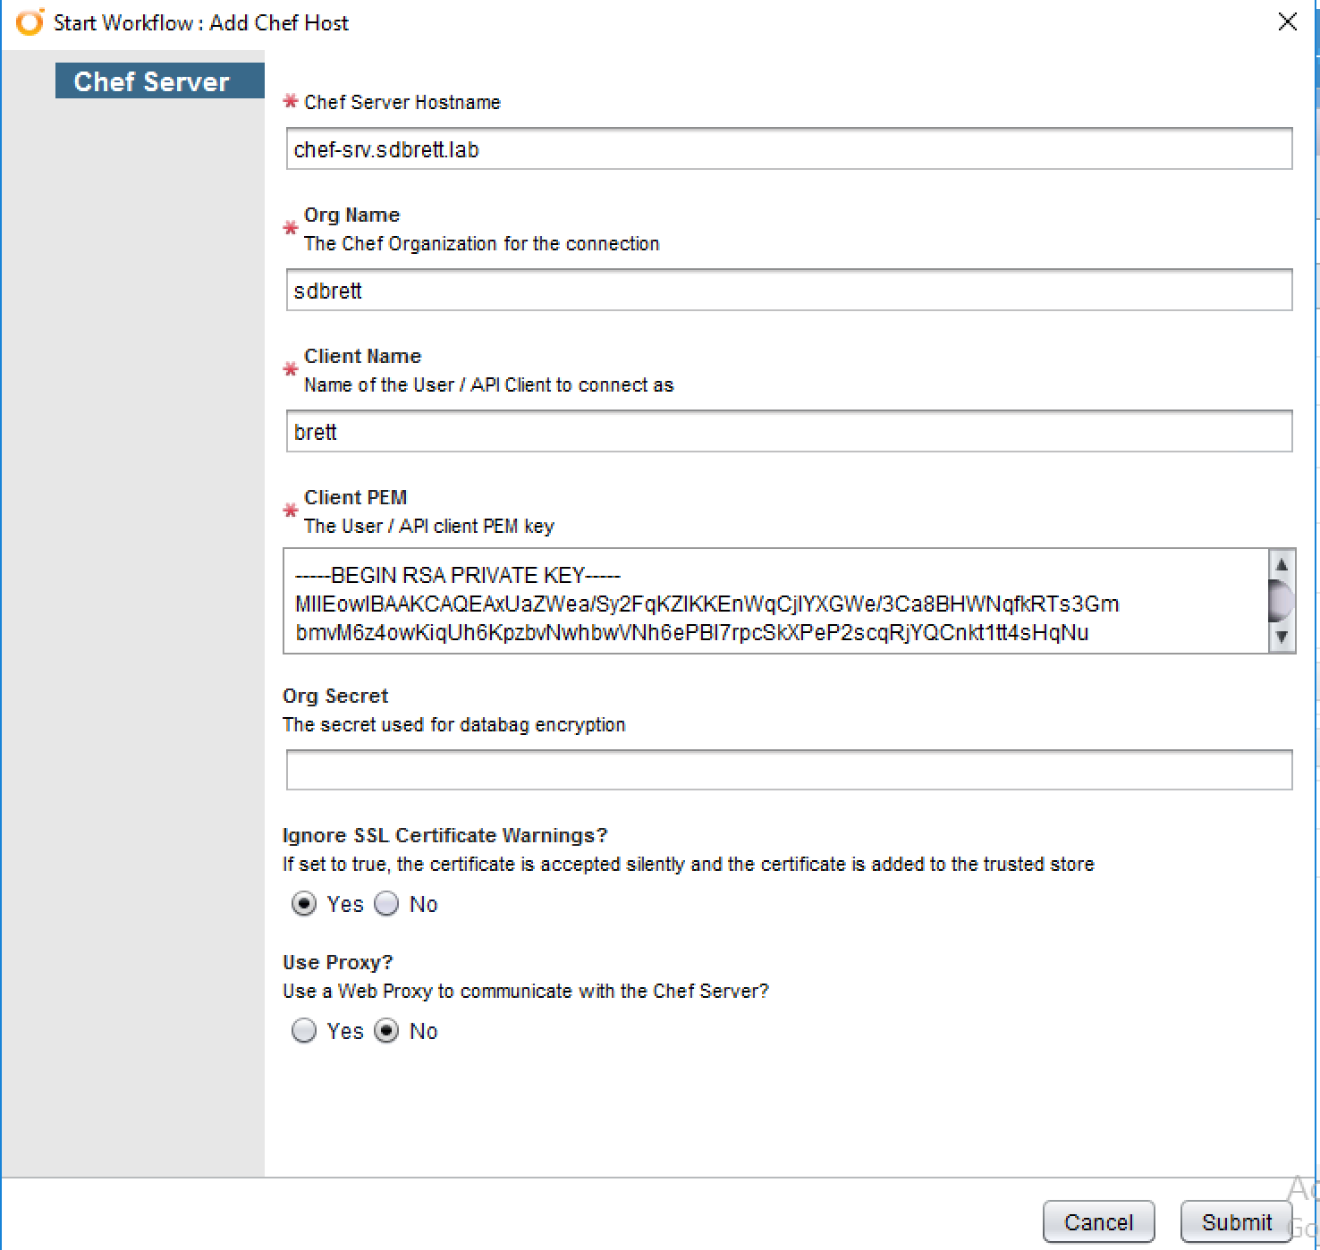
Task: Click the 'The User / API client PEM key' text
Action: point(429,526)
